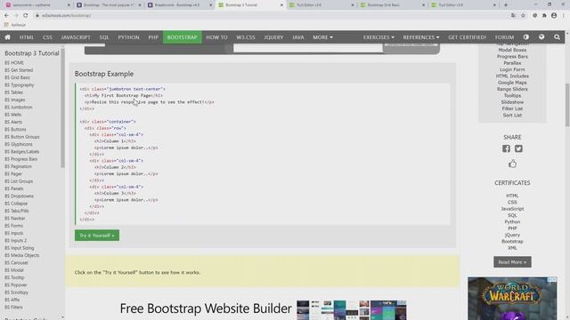Switch to Breadcrumb Bootstrap tab
Viewport: 570px width, 320px height.
coord(177,5)
